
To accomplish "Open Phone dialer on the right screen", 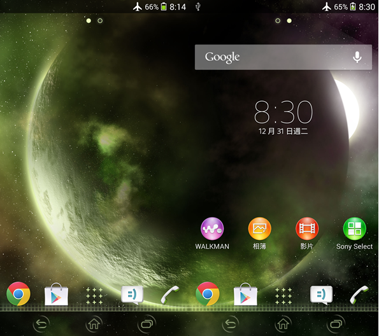I will point(359,295).
